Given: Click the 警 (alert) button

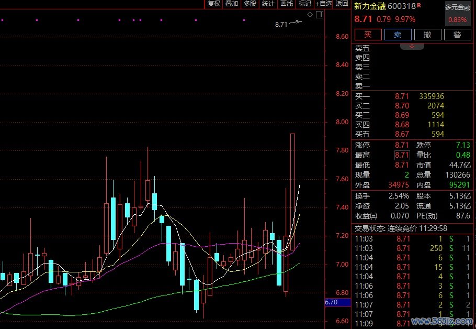Looking at the screenshot, I should point(457,35).
